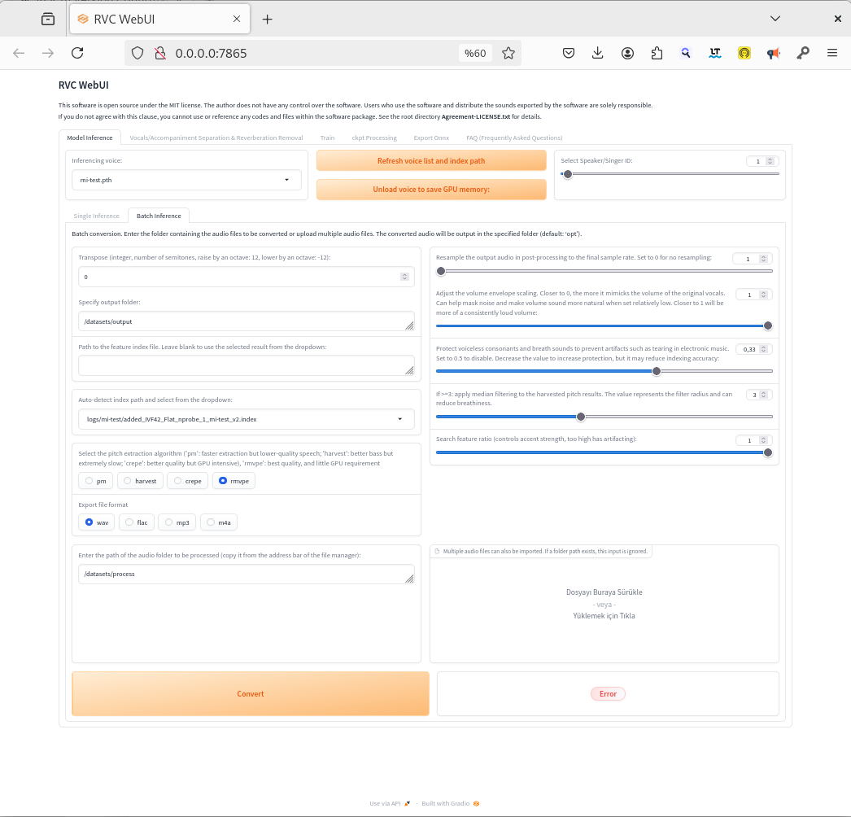This screenshot has height=817, width=851.
Task: List all tabs with the chevron
Action: tap(775, 19)
